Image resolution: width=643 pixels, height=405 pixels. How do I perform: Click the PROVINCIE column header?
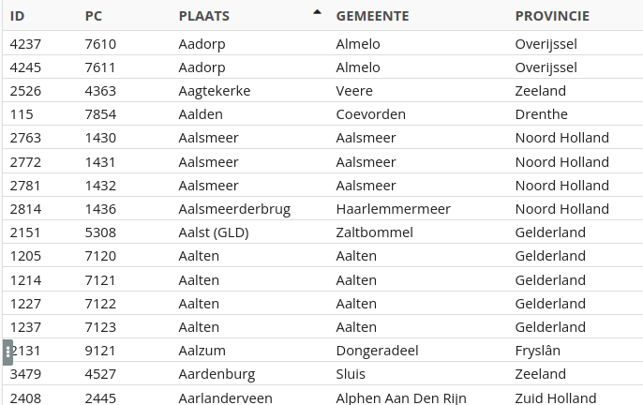(x=552, y=16)
